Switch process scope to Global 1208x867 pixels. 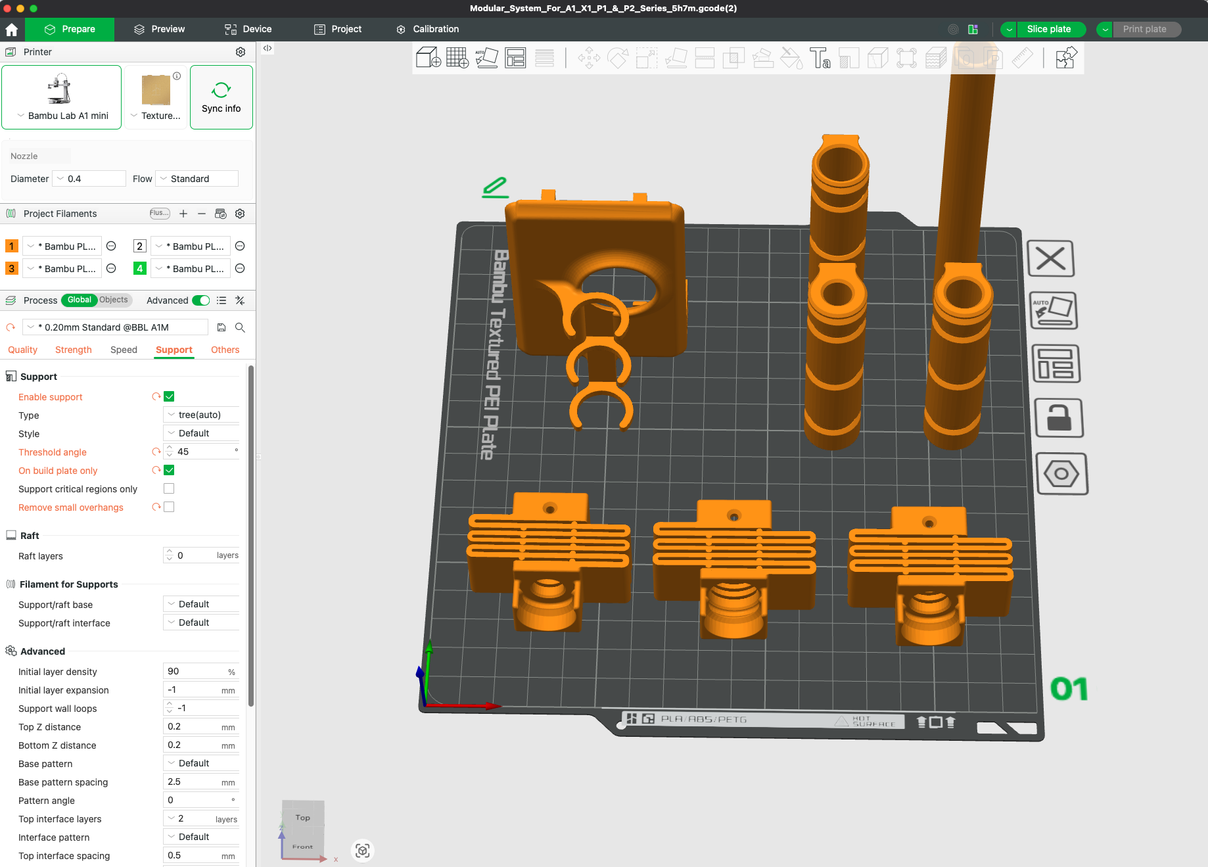point(79,300)
